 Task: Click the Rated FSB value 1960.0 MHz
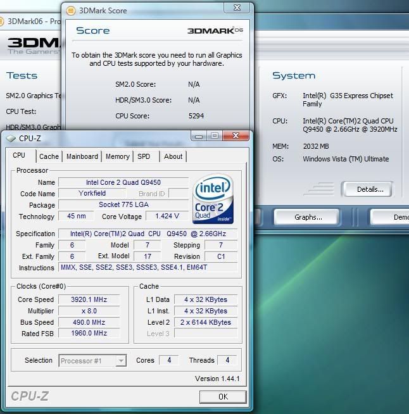89,333
